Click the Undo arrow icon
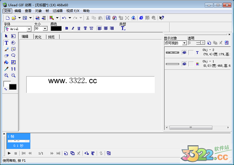 click(x=64, y=18)
